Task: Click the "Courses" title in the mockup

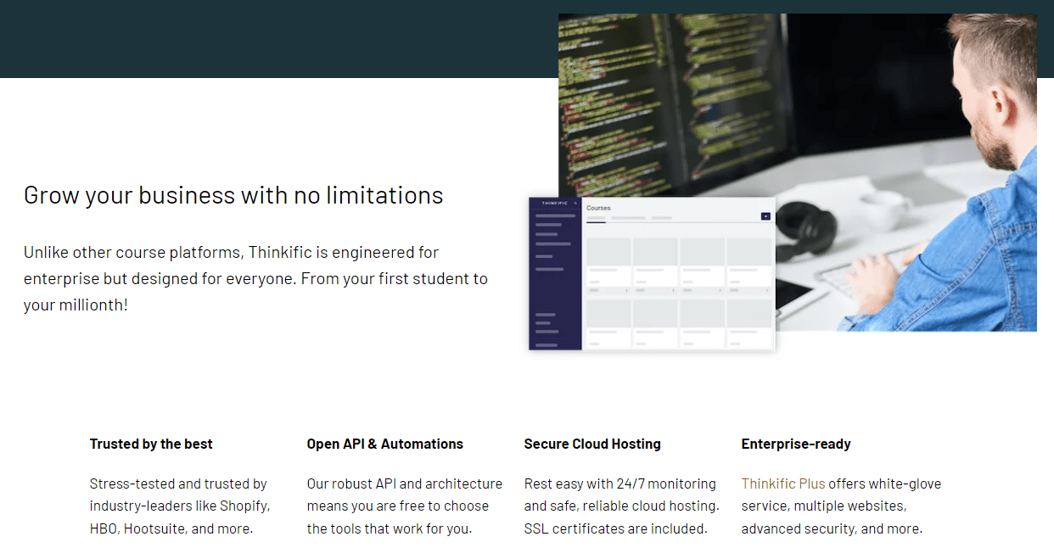Action: click(598, 208)
